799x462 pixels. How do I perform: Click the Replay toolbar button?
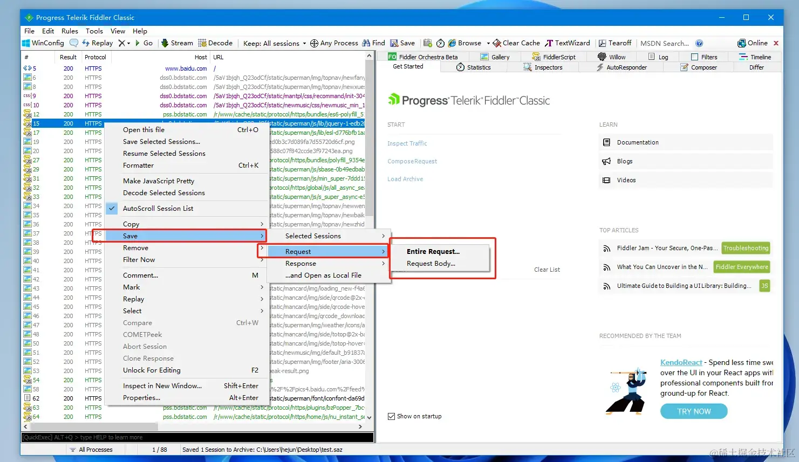[97, 43]
